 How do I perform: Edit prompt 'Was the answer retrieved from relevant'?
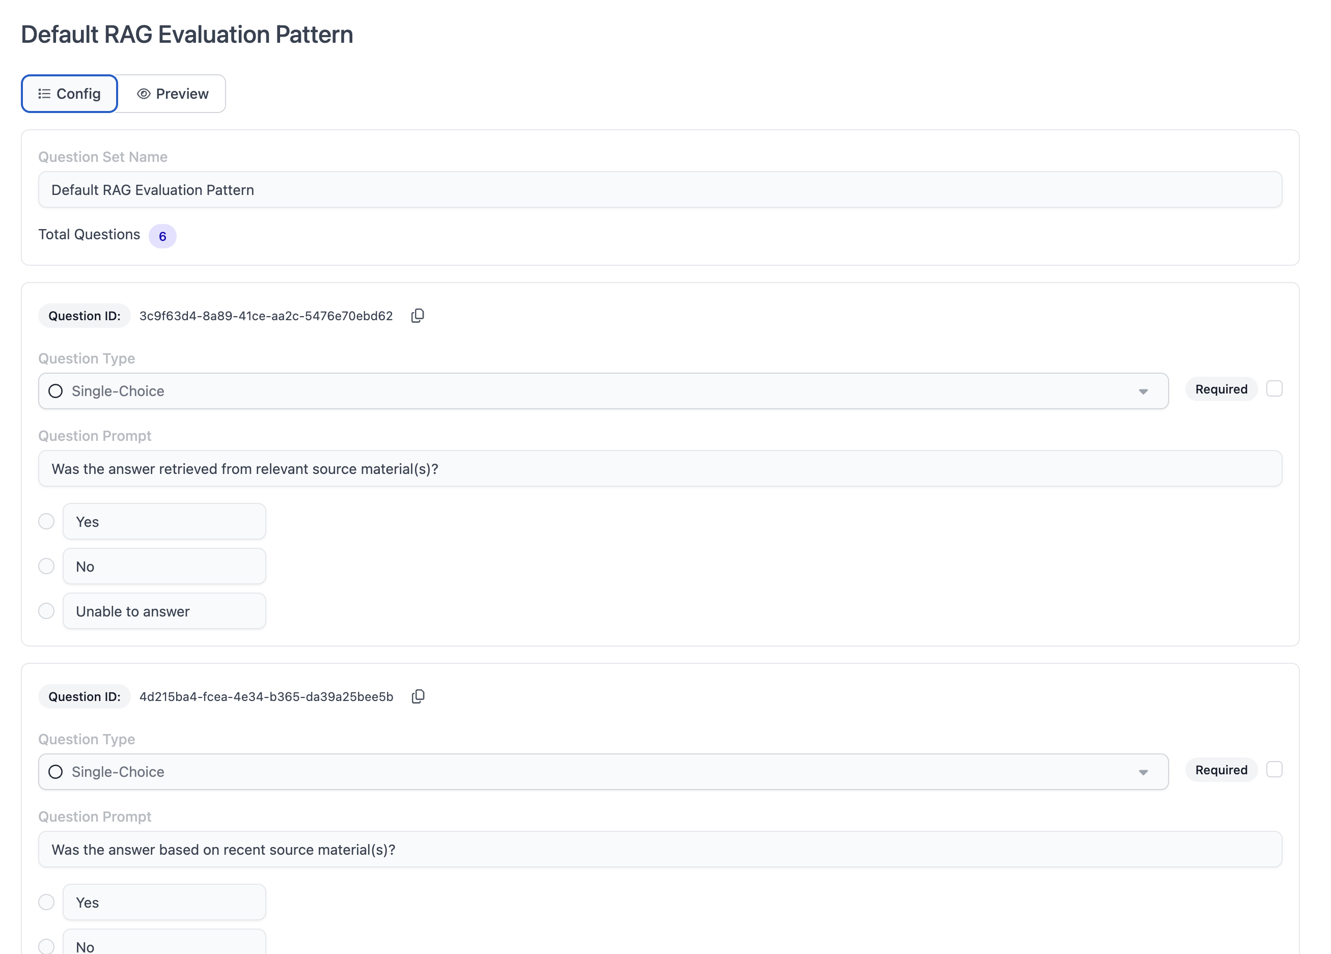[x=659, y=468]
